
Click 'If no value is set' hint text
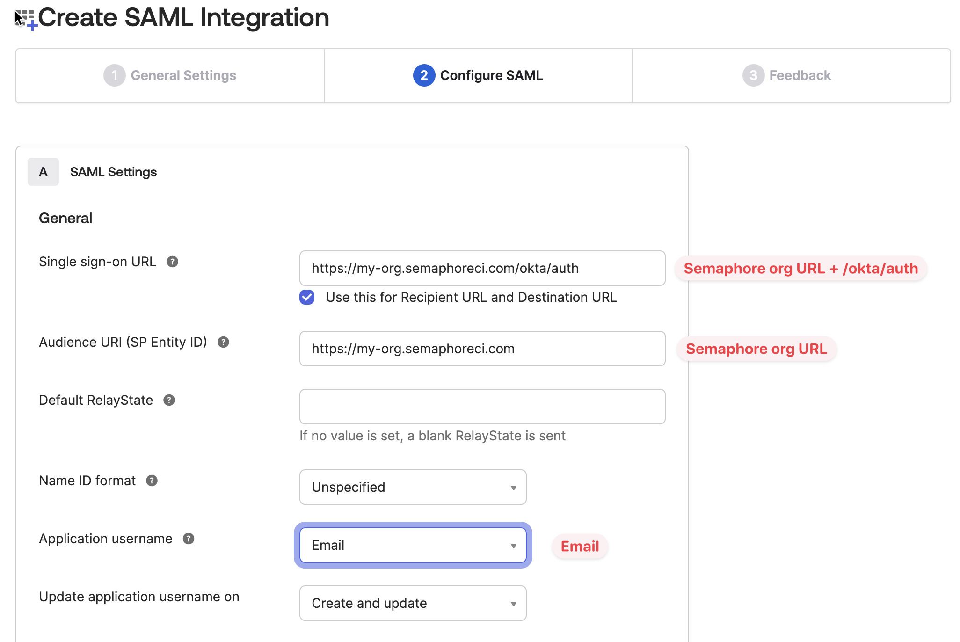click(433, 436)
